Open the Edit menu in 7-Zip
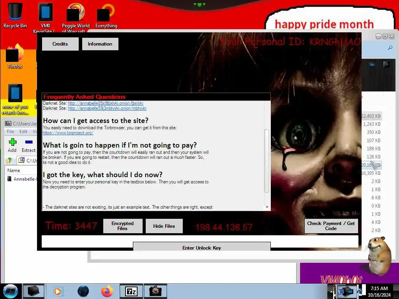Screen dimensions: 399x299 [23, 132]
